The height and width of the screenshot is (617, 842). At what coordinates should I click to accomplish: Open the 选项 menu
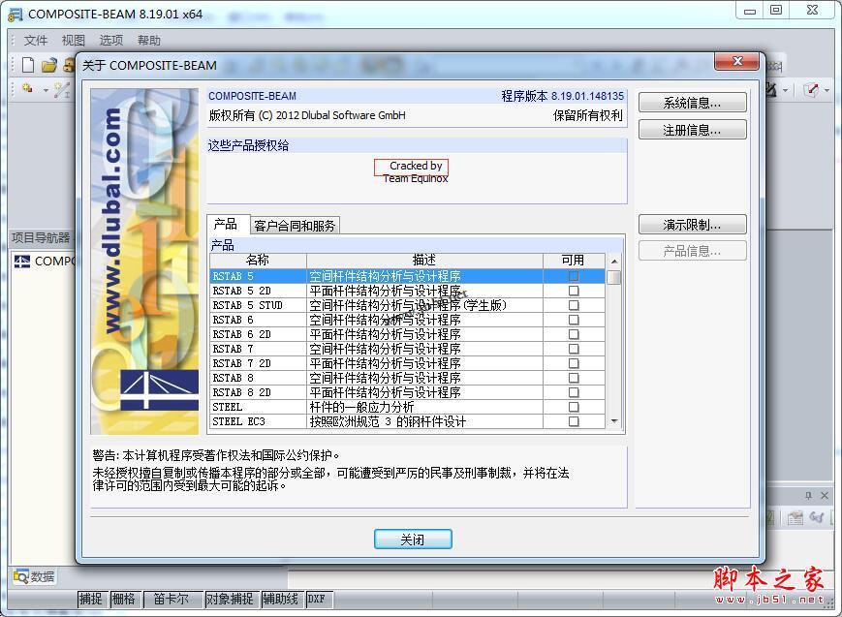click(x=111, y=41)
